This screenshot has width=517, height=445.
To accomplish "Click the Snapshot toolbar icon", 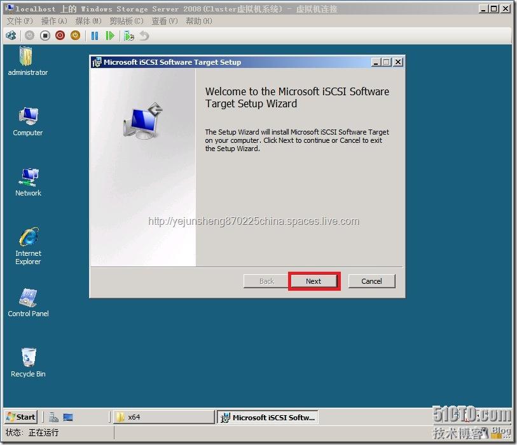I will tap(129, 36).
